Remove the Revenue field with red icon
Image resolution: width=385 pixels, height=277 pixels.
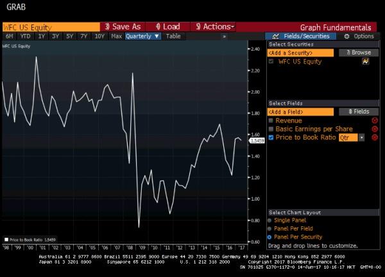375,121
